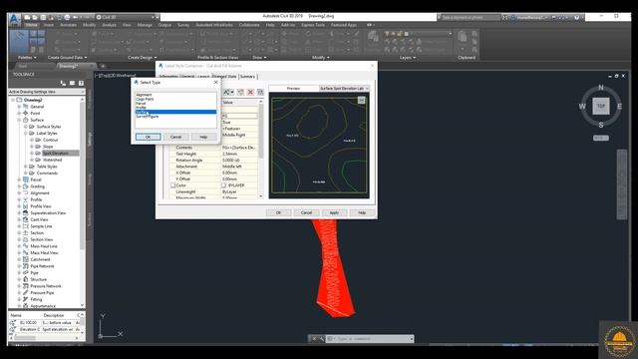638x359 pixels.
Task: Select Survey Figure in the type list
Action: tap(147, 117)
